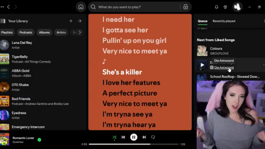The height and width of the screenshot is (149, 265).
Task: Select the Albums filter chip
Action: tap(44, 33)
